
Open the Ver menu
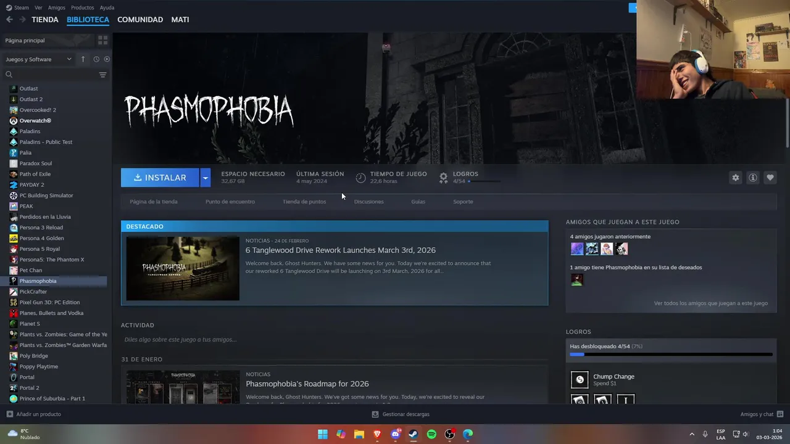pyautogui.click(x=38, y=7)
